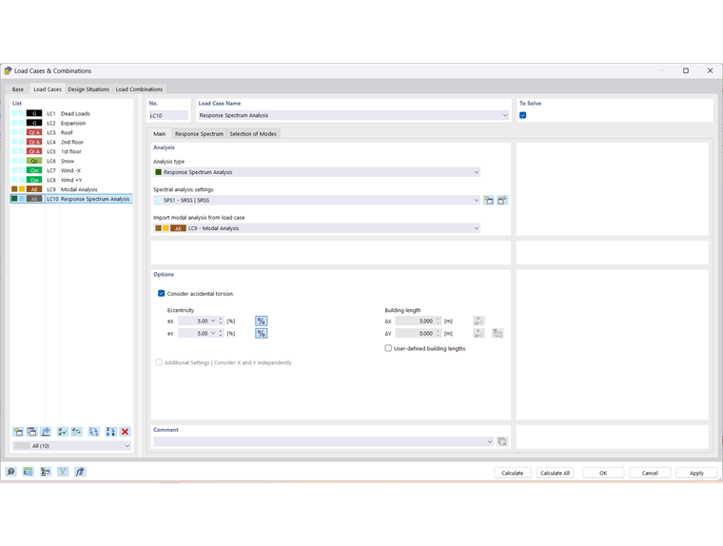Open the help search icon at the bottom left
723x546 pixels.
tap(10, 472)
